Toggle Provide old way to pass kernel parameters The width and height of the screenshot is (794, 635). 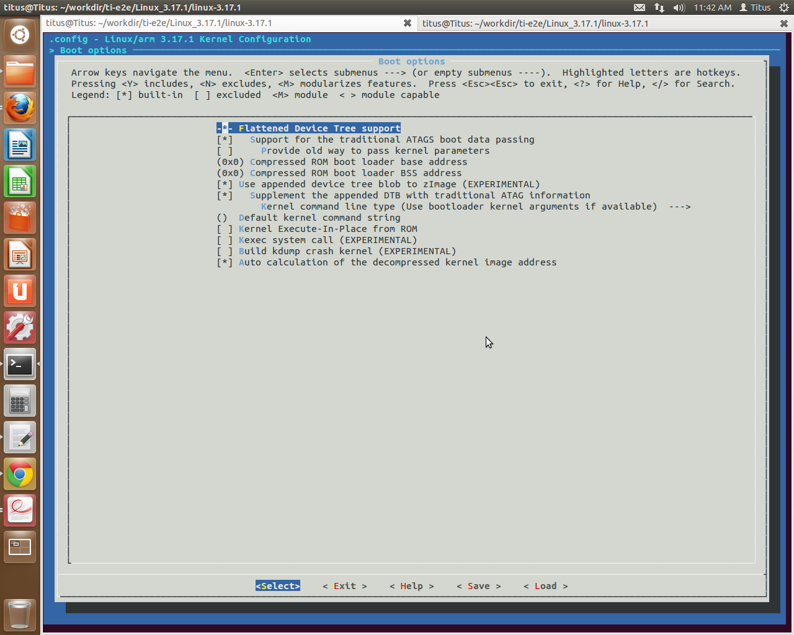pos(353,151)
